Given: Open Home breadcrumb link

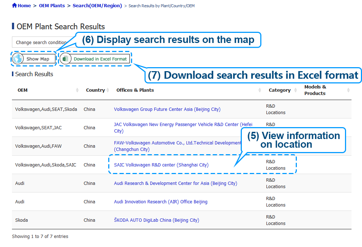Looking at the screenshot, I should click(x=24, y=6).
